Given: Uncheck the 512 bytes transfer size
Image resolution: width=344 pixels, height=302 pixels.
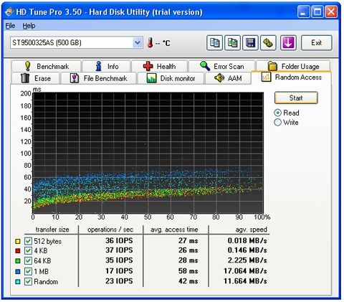Looking at the screenshot, I should (x=28, y=241).
